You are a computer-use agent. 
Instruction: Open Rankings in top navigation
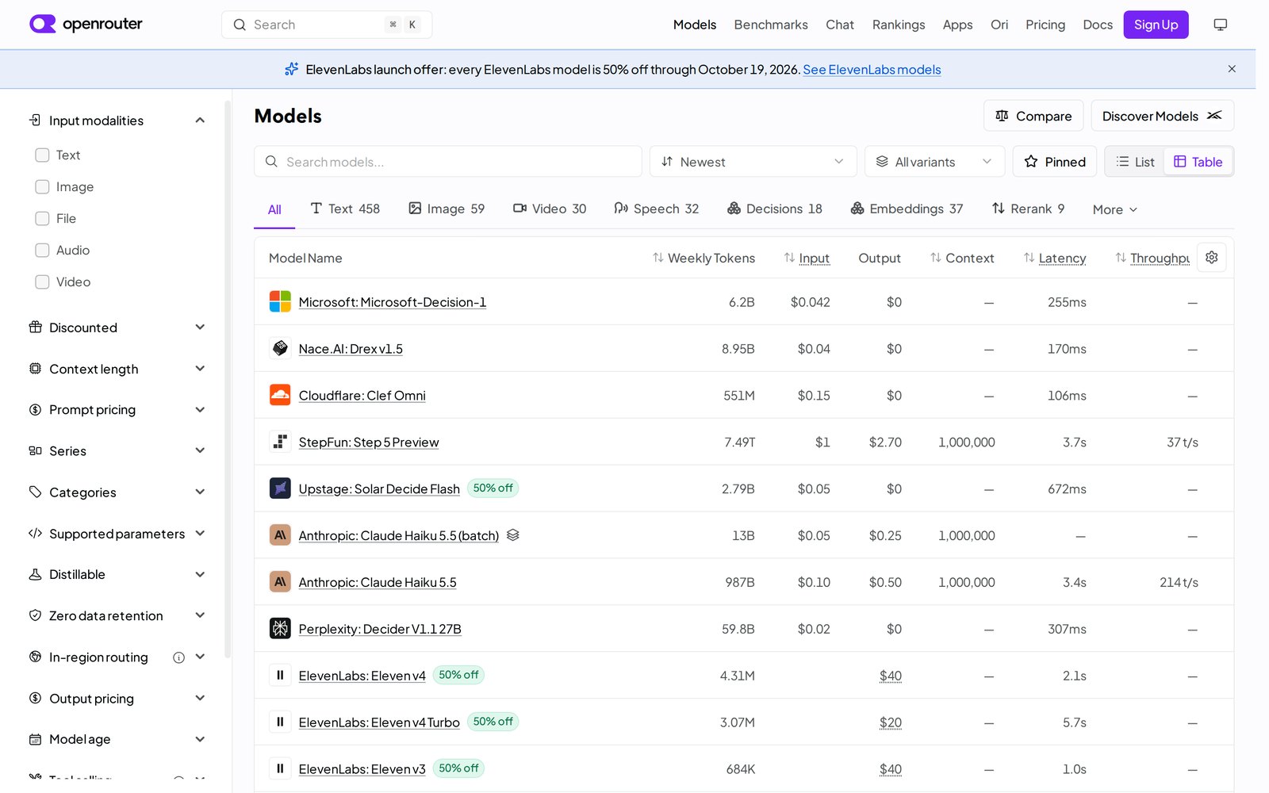[899, 25]
